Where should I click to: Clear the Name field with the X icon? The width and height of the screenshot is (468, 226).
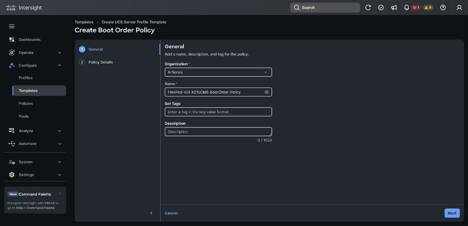267,92
